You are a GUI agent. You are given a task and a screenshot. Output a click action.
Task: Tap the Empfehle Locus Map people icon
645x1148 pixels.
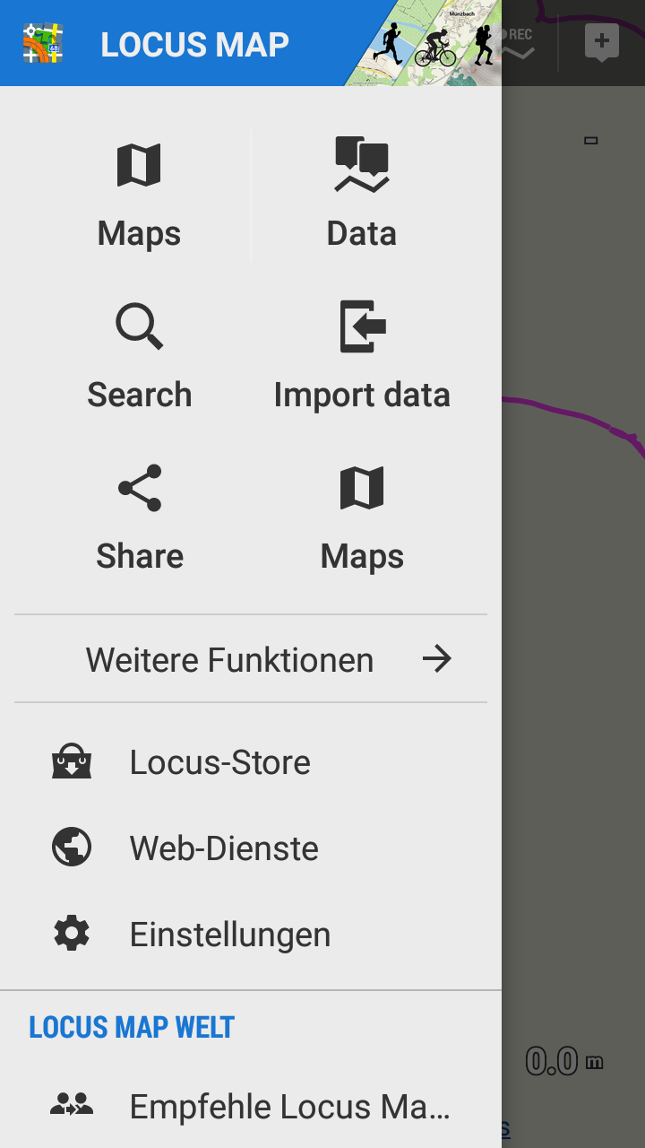pos(72,1106)
